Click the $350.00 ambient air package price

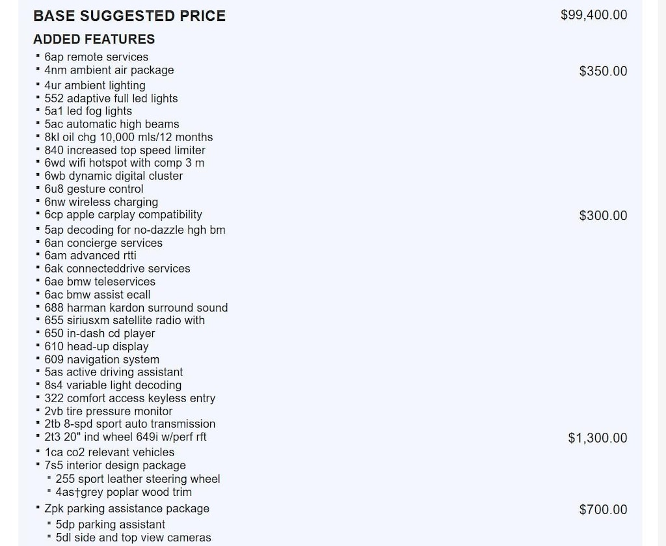pyautogui.click(x=603, y=71)
